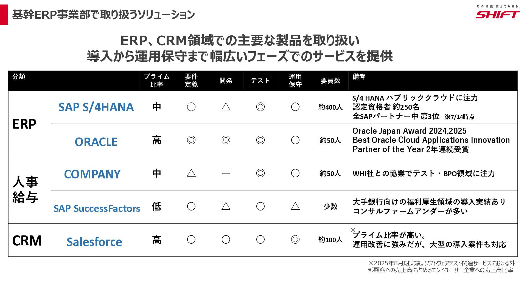Click the dash symbol in COMPANY 開発 cell
527x296 pixels.
pyautogui.click(x=226, y=173)
